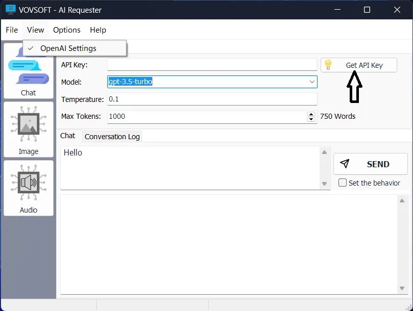Toggle the OpenAI Settings checkmark

pos(30,48)
